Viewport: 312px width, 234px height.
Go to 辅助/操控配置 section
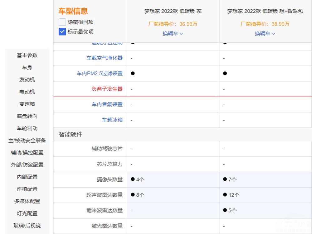point(27,152)
